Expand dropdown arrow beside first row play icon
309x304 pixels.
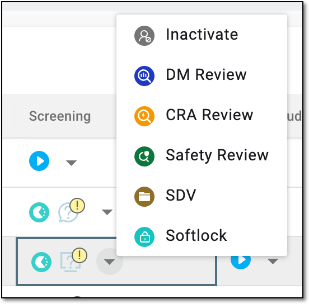tap(71, 163)
